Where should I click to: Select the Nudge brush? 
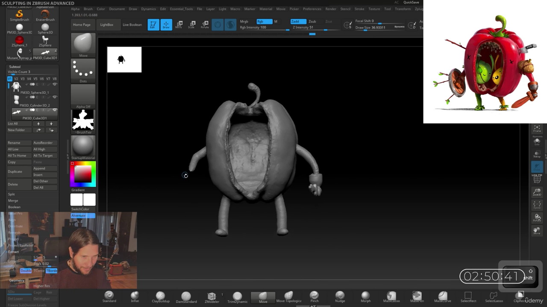(x=340, y=297)
